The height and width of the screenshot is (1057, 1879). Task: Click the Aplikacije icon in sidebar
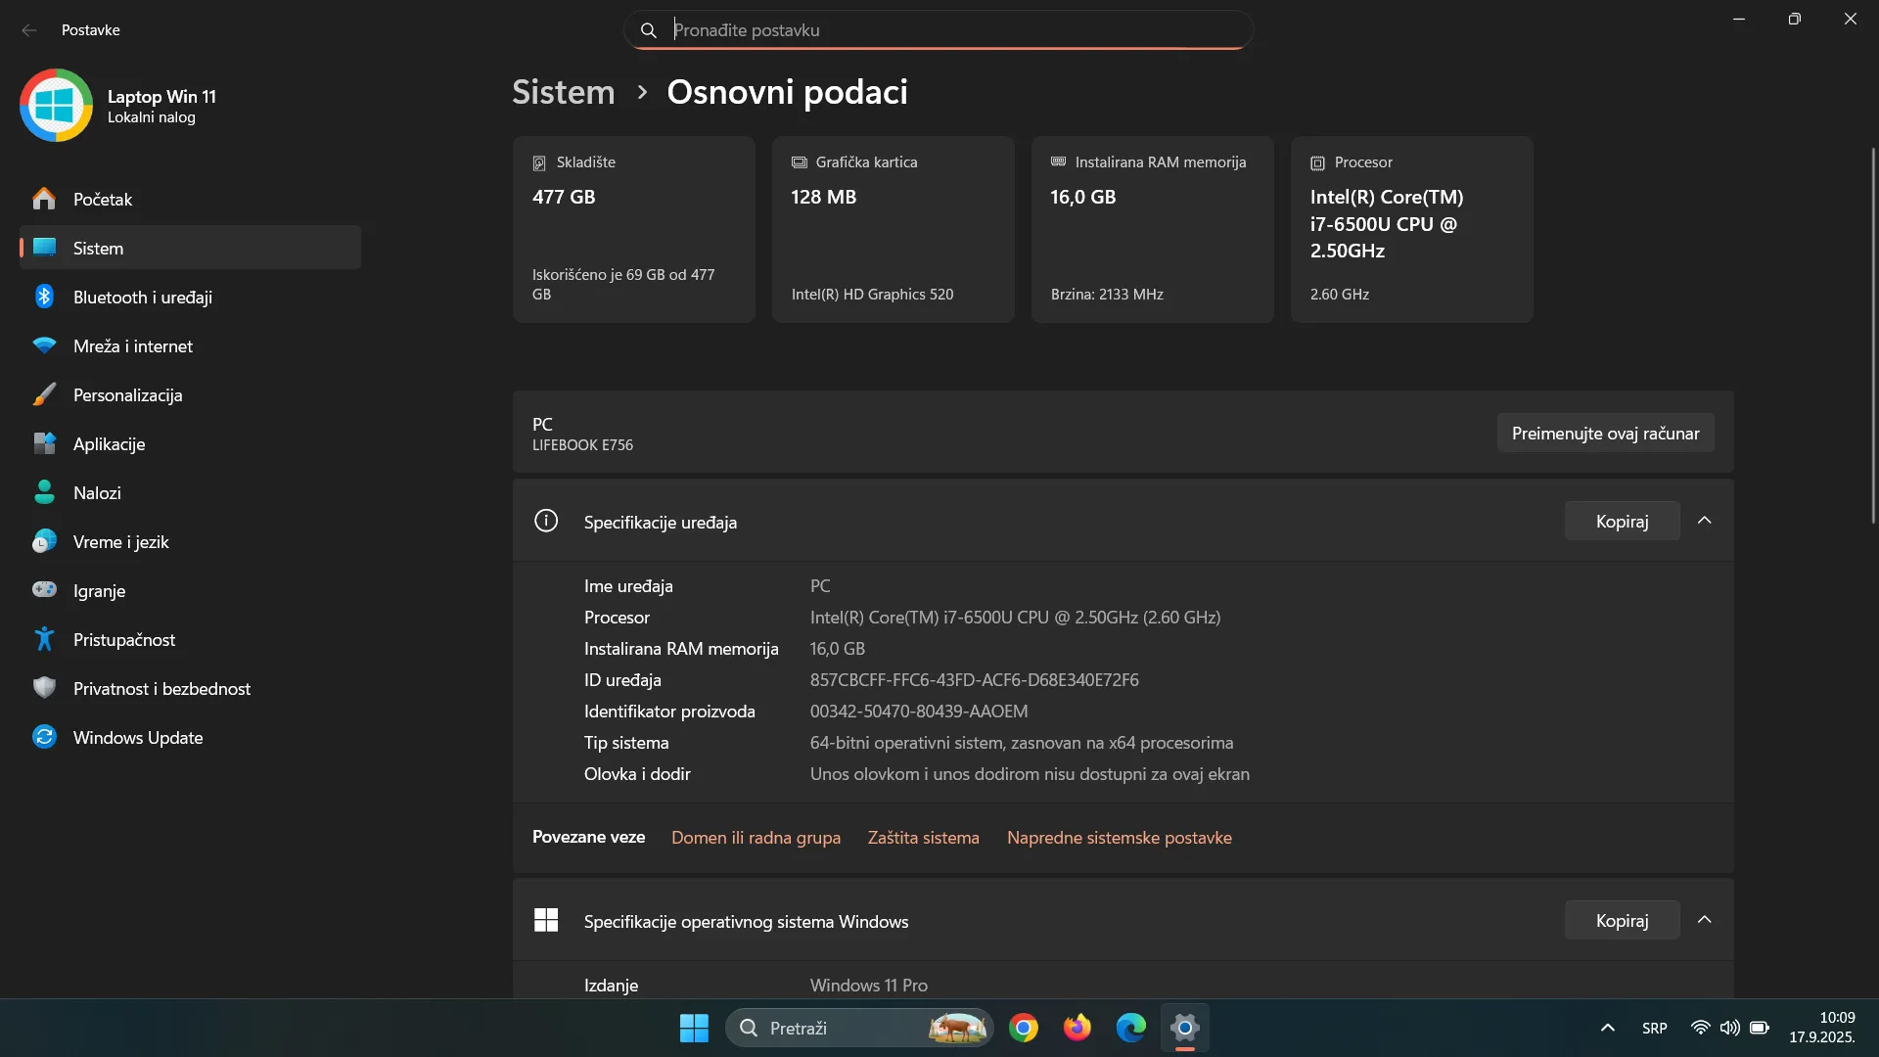click(x=44, y=443)
